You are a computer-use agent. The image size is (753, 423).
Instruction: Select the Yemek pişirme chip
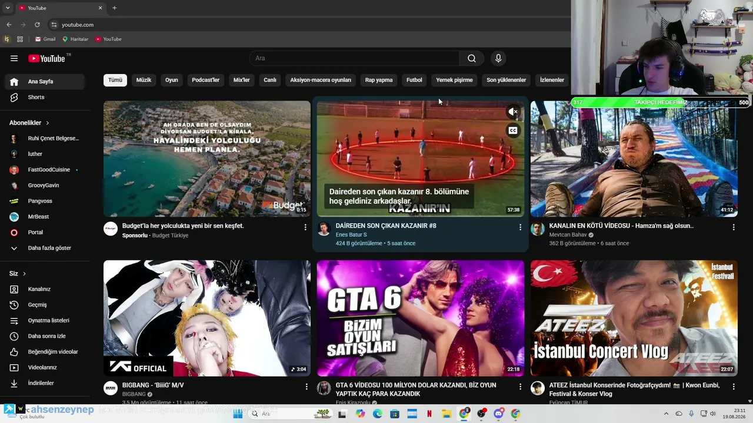coord(454,80)
